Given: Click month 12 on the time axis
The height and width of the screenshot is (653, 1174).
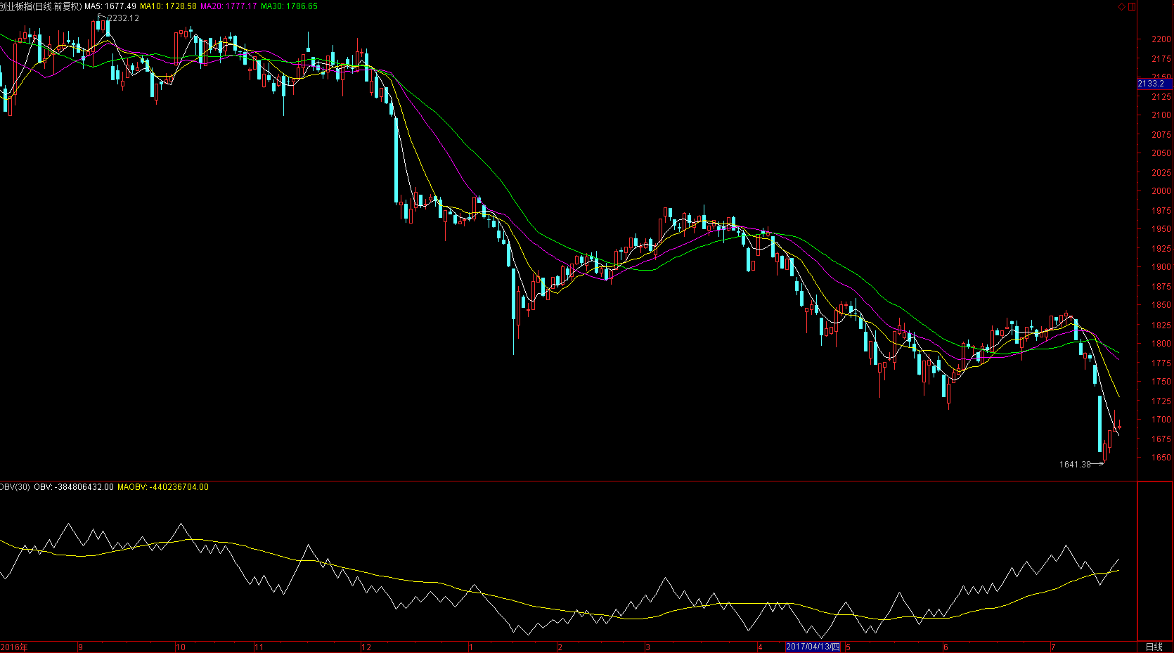Looking at the screenshot, I should click(366, 647).
